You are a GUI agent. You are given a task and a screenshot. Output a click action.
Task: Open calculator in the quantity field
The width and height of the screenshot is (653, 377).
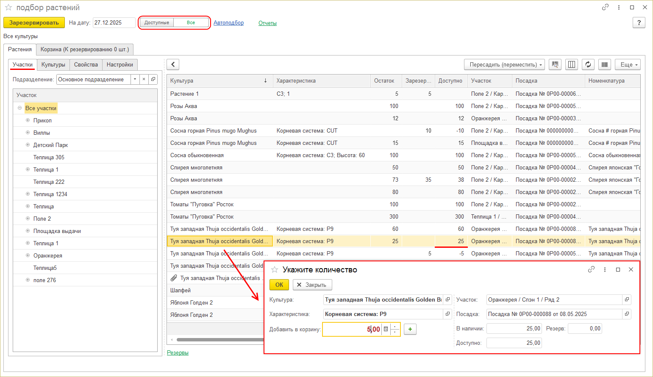pos(386,329)
